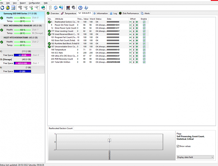
Task: Click the refresh disk status icon
Action: [2, 8]
